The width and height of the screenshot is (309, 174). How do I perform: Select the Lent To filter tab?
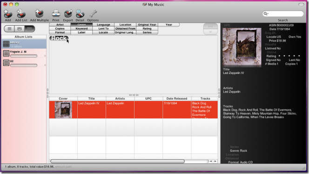click(x=103, y=28)
